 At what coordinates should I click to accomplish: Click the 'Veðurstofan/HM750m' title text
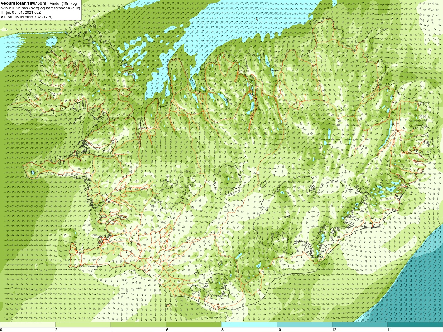(24, 3)
